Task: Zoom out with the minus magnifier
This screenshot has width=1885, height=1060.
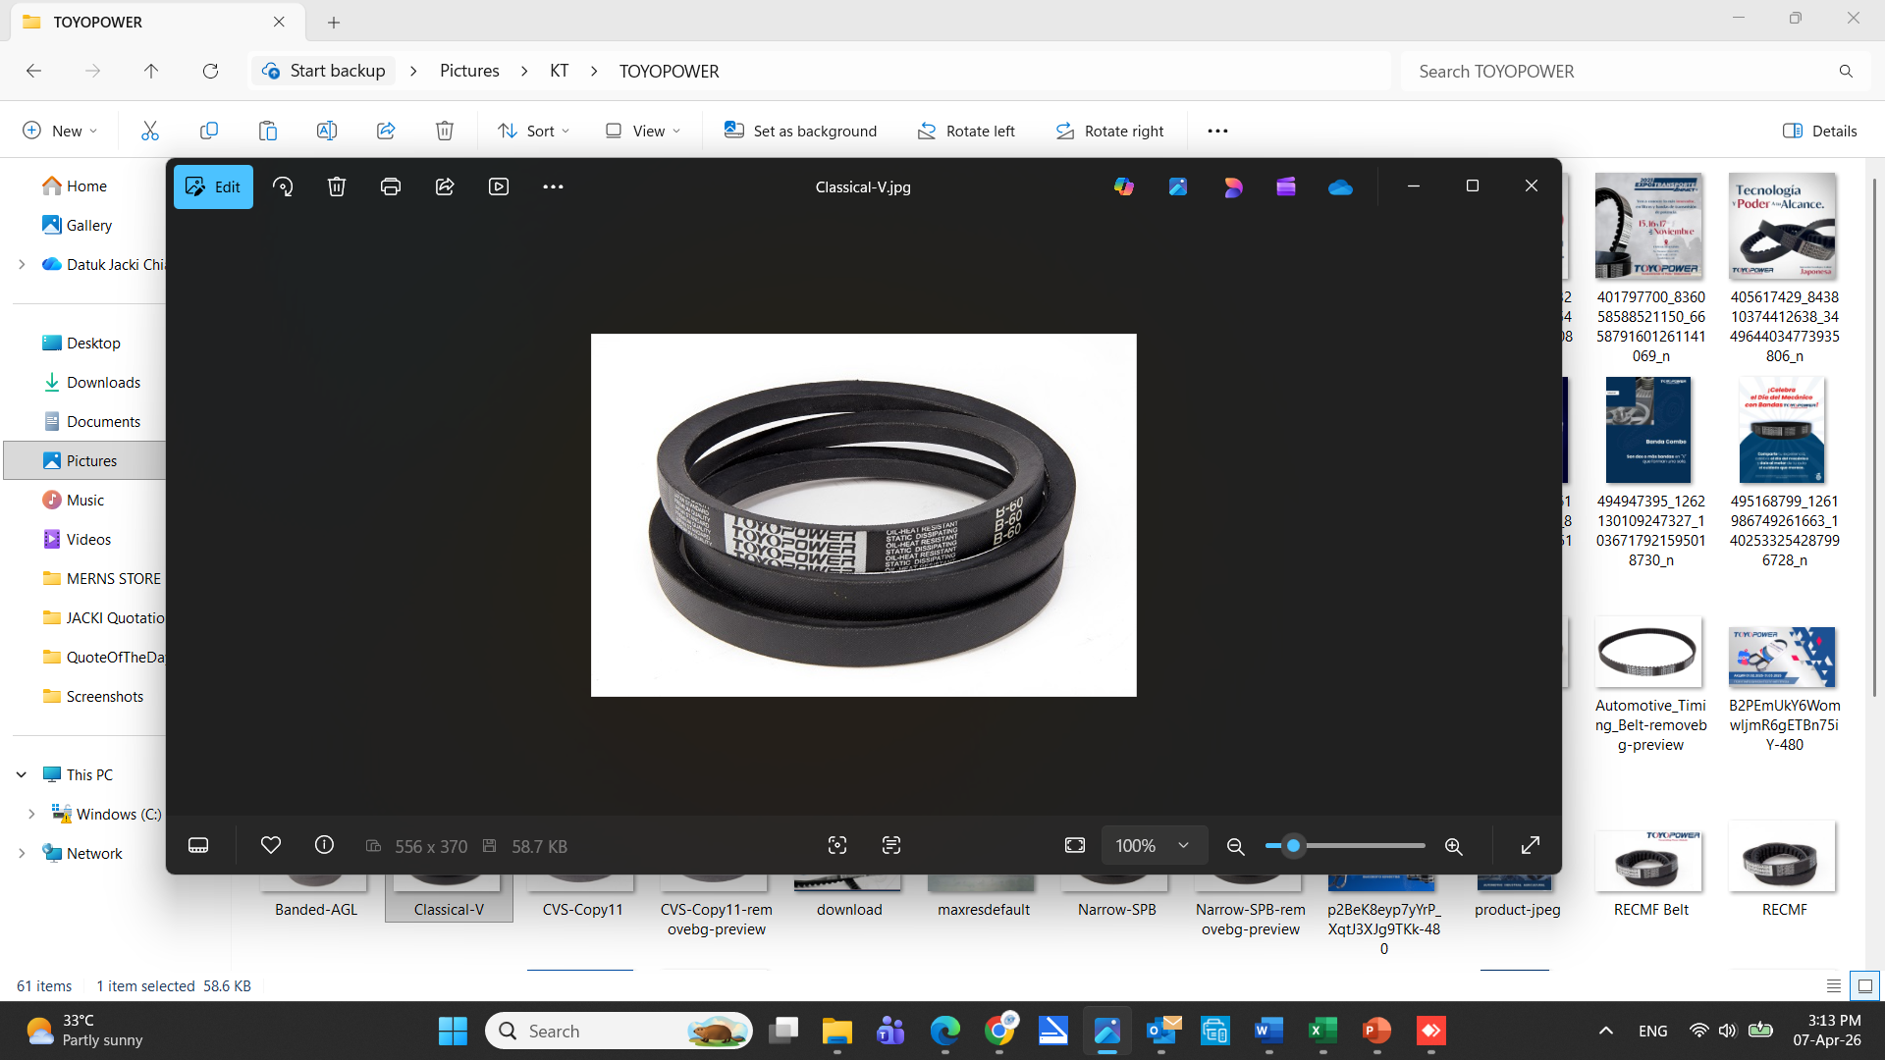Action: pos(1236,846)
